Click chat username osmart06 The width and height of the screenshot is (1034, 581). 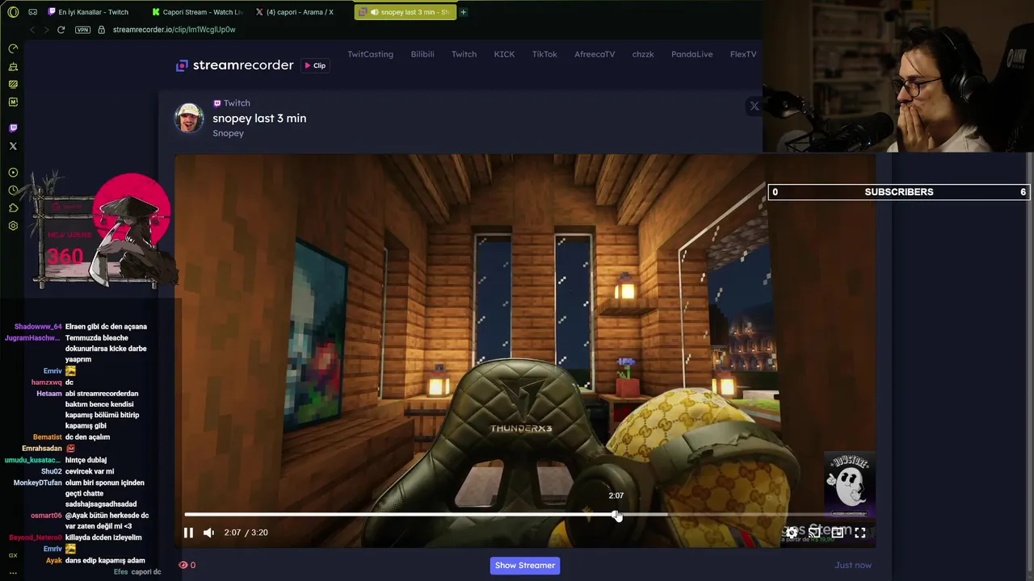pos(46,516)
